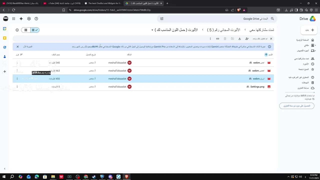Open more actions for Settings.png row
This screenshot has width=320, height=180.
coord(17,87)
